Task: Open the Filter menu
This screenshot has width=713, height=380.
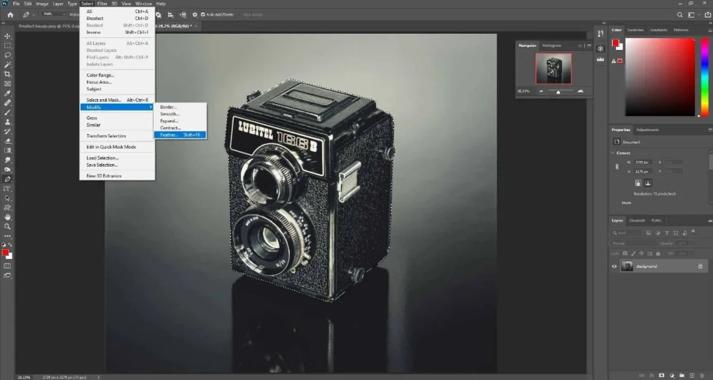Action: 102,4
